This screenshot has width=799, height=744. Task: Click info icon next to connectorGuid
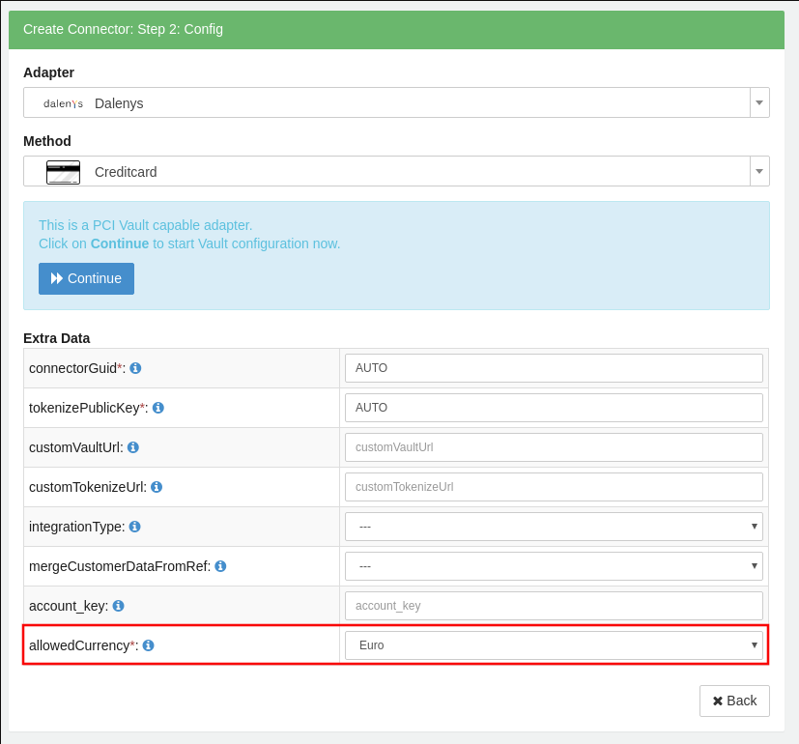coord(135,368)
